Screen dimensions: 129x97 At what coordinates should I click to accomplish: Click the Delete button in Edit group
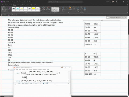[67, 9]
